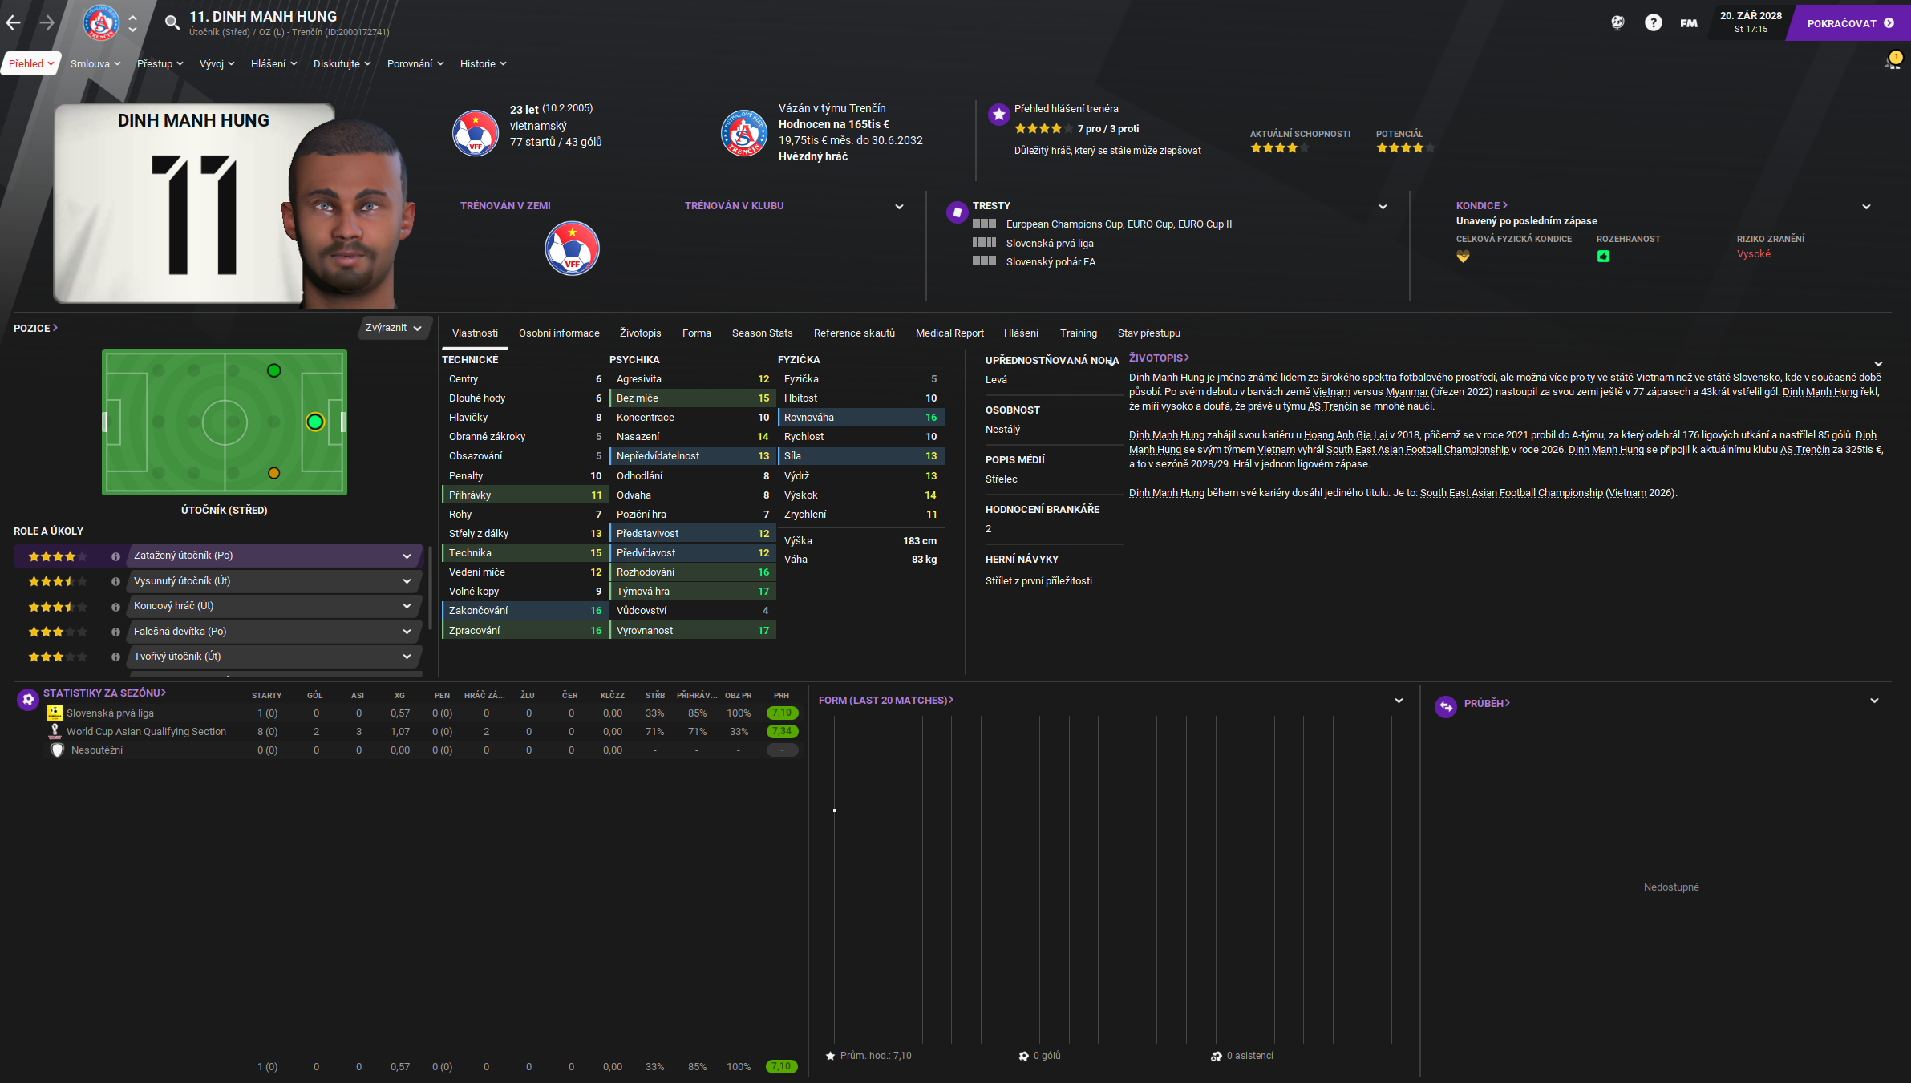Expand the Vysunutý útočník role dropdown
This screenshot has width=1911, height=1083.
pyautogui.click(x=407, y=581)
